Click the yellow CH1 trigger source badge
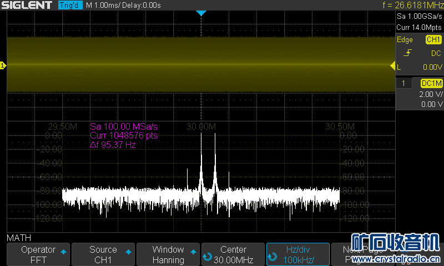 [433, 39]
